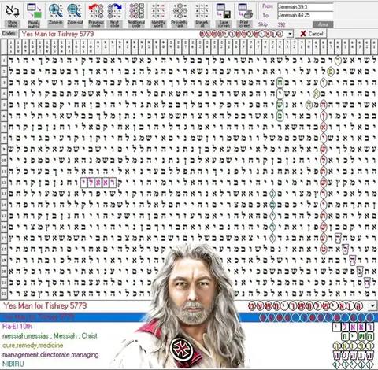The width and height of the screenshot is (378, 370).
Task: Click row header 12 of the matrix
Action: pos(4,183)
